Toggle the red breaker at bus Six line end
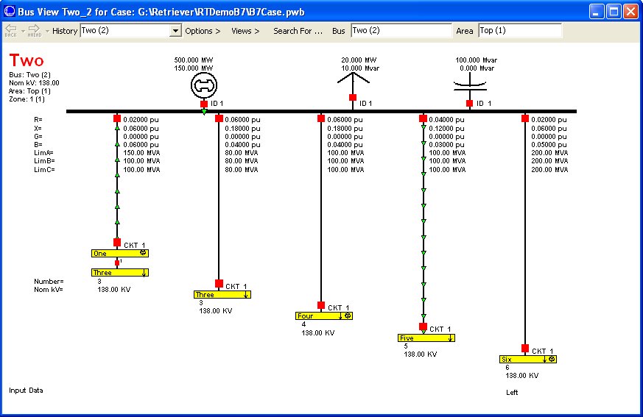This screenshot has height=417, width=643. (525, 349)
